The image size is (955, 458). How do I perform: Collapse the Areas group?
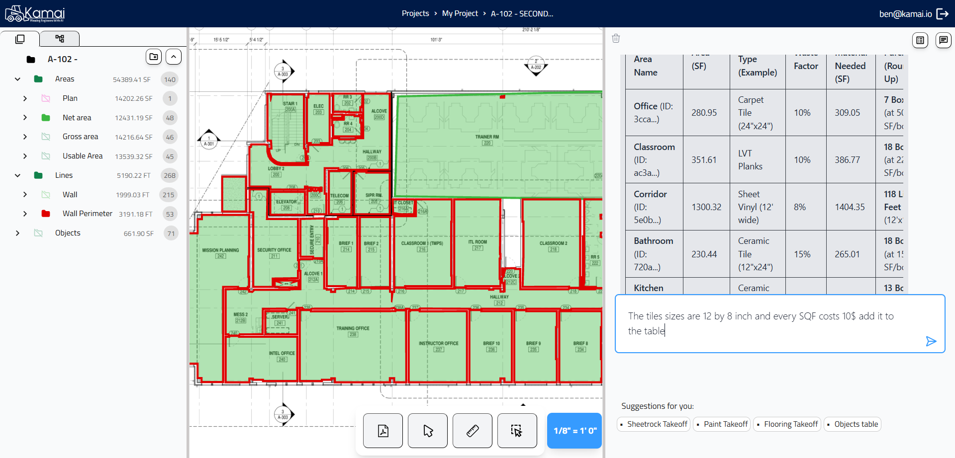click(x=18, y=79)
